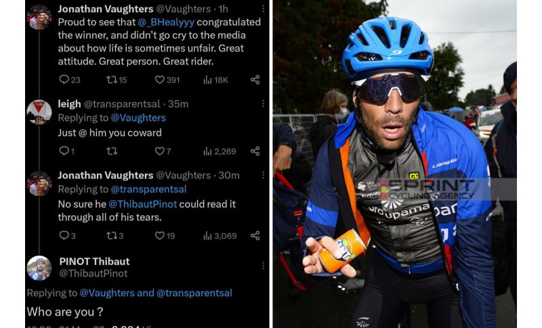Open more options on PINOT Thibaut's tweet
The height and width of the screenshot is (328, 542).
pos(263,266)
